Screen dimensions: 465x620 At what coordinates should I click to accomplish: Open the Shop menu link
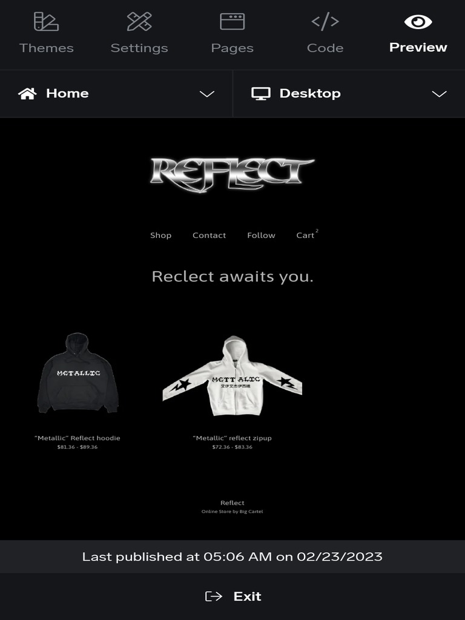[x=160, y=236]
